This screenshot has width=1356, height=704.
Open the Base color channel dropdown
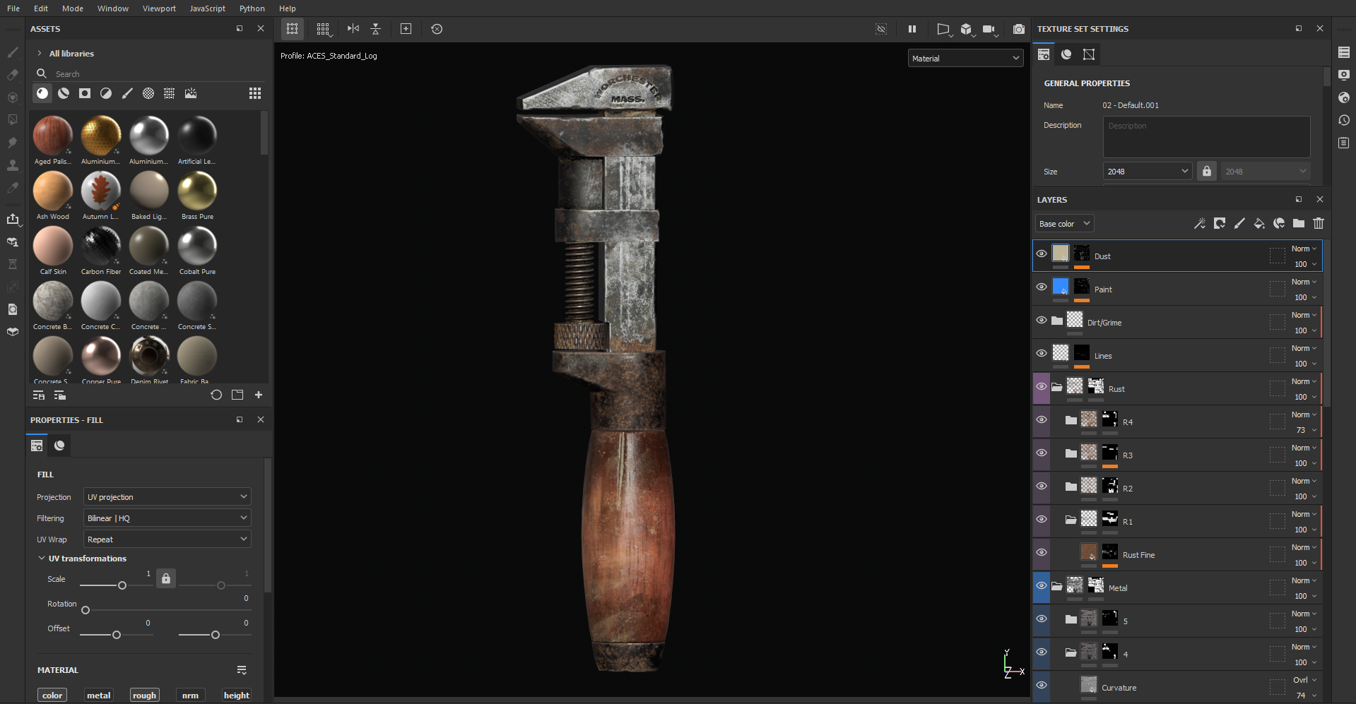pos(1065,224)
